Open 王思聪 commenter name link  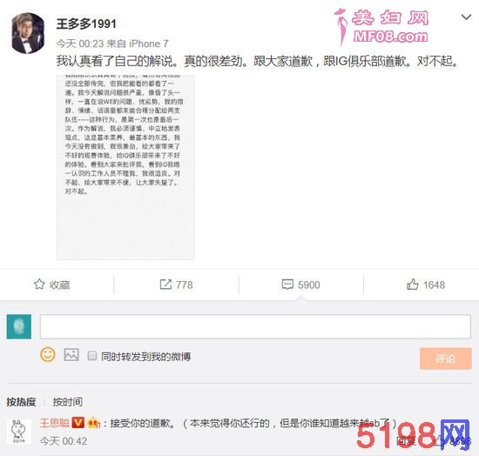click(x=54, y=423)
